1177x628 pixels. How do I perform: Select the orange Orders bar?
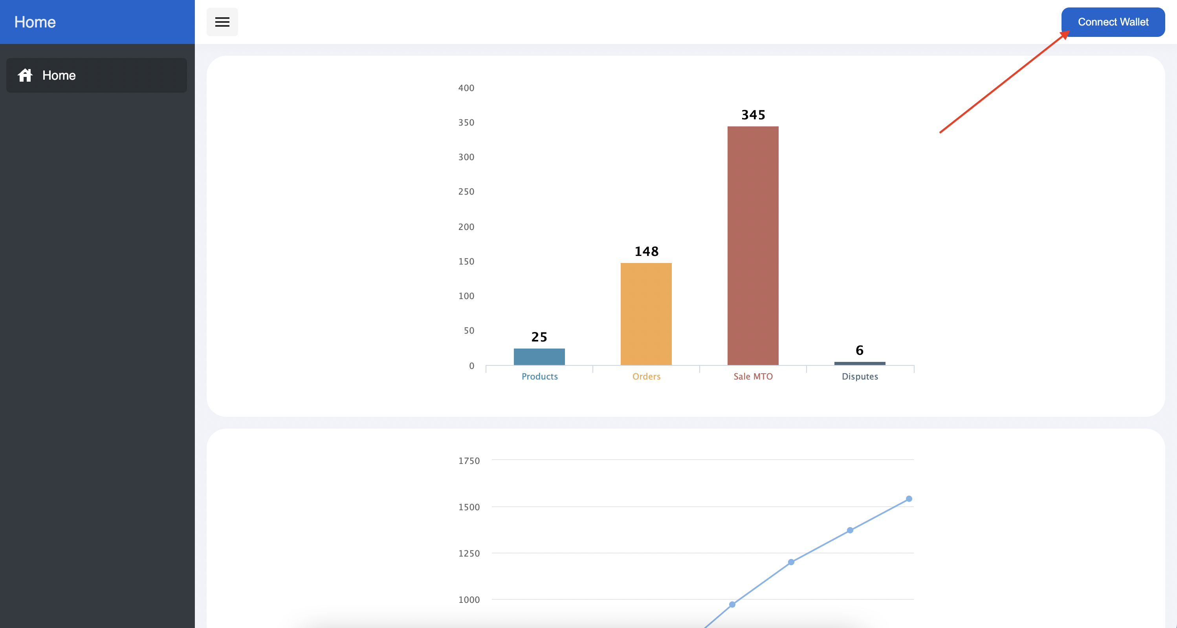(646, 314)
